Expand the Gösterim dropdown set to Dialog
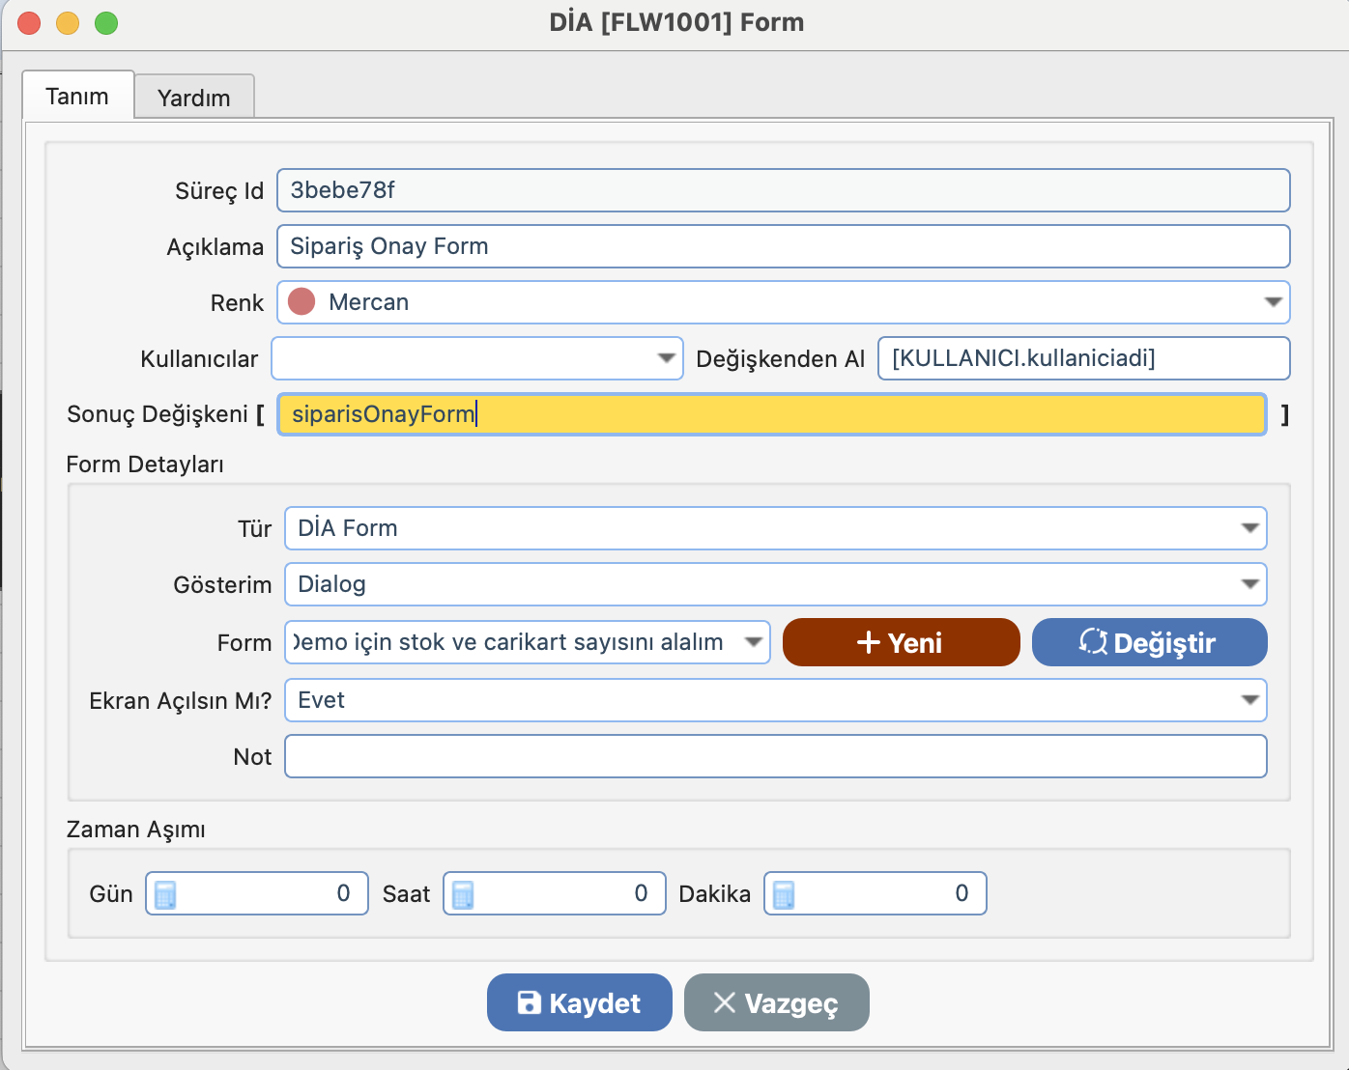 point(1249,584)
